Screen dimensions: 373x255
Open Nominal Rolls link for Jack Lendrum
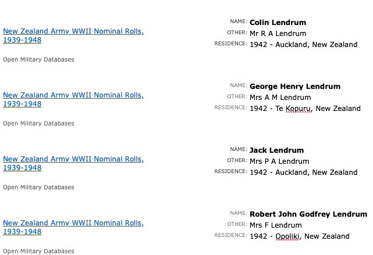coord(73,159)
